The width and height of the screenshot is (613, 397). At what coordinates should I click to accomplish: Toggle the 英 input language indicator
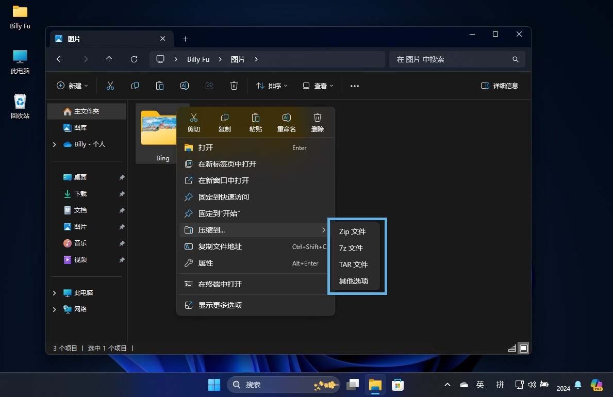point(480,385)
